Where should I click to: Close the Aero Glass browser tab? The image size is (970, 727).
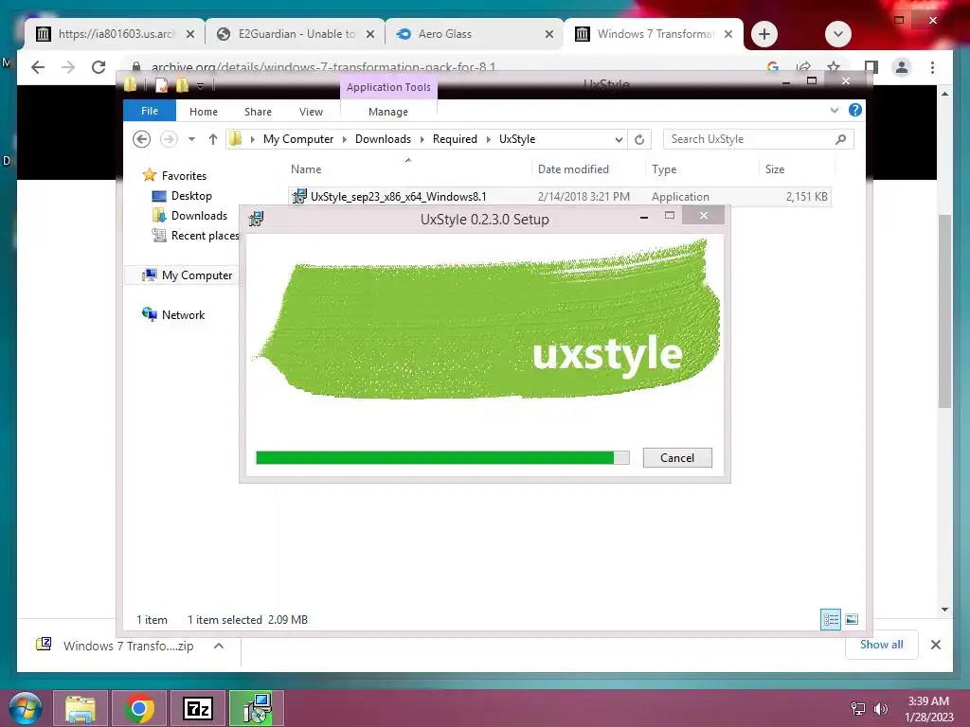click(x=548, y=34)
